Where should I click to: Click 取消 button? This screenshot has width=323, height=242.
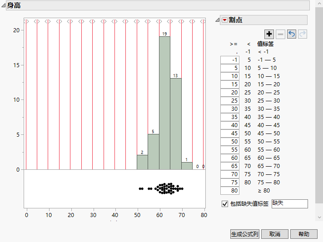coord(274,234)
